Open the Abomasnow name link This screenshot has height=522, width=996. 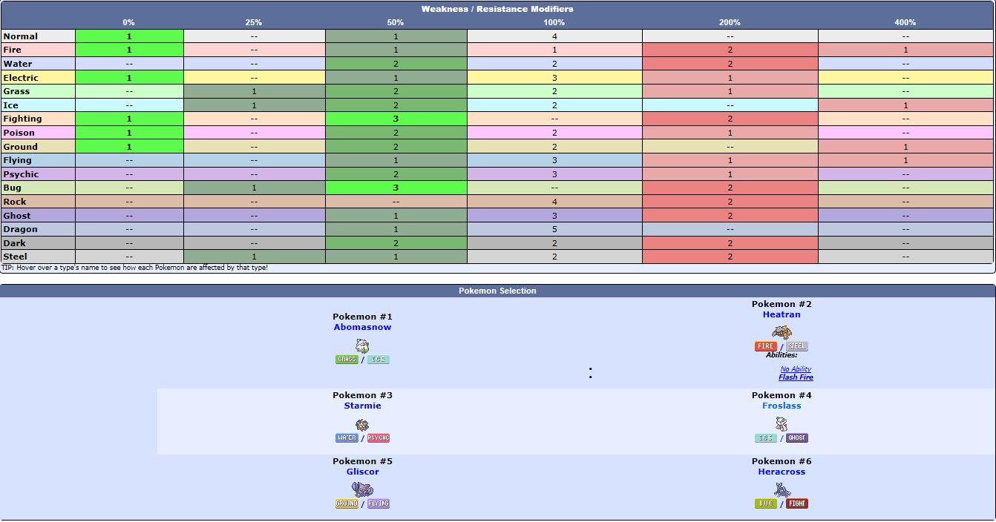click(362, 327)
